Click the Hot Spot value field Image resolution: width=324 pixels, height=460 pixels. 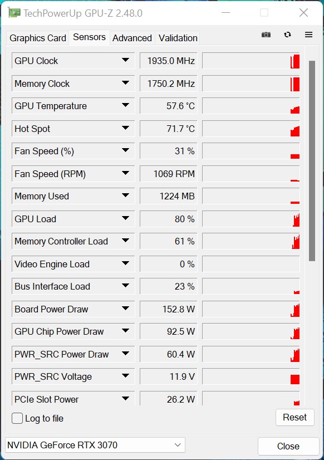point(169,129)
